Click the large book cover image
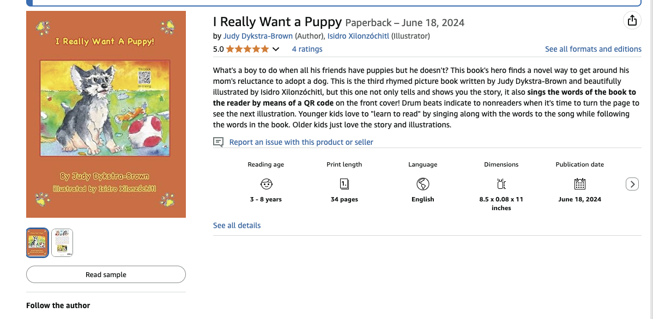 click(106, 114)
